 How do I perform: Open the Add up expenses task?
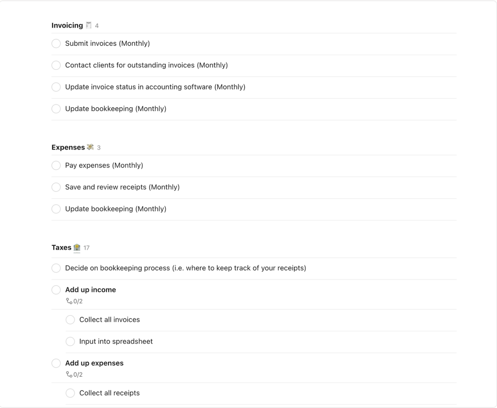click(x=94, y=363)
